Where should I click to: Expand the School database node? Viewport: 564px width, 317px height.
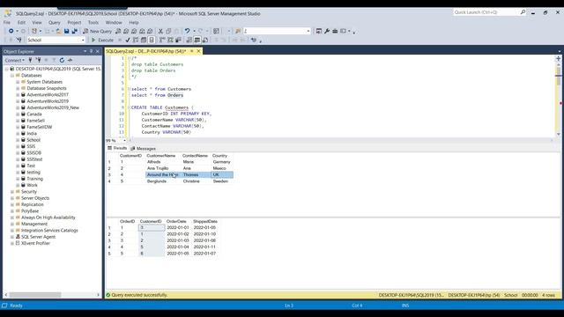(18, 140)
